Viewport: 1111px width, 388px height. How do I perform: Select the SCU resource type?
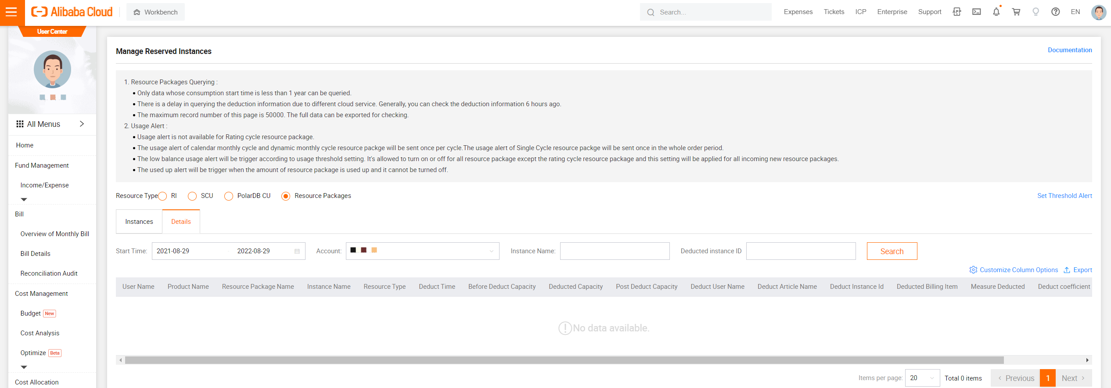point(192,196)
